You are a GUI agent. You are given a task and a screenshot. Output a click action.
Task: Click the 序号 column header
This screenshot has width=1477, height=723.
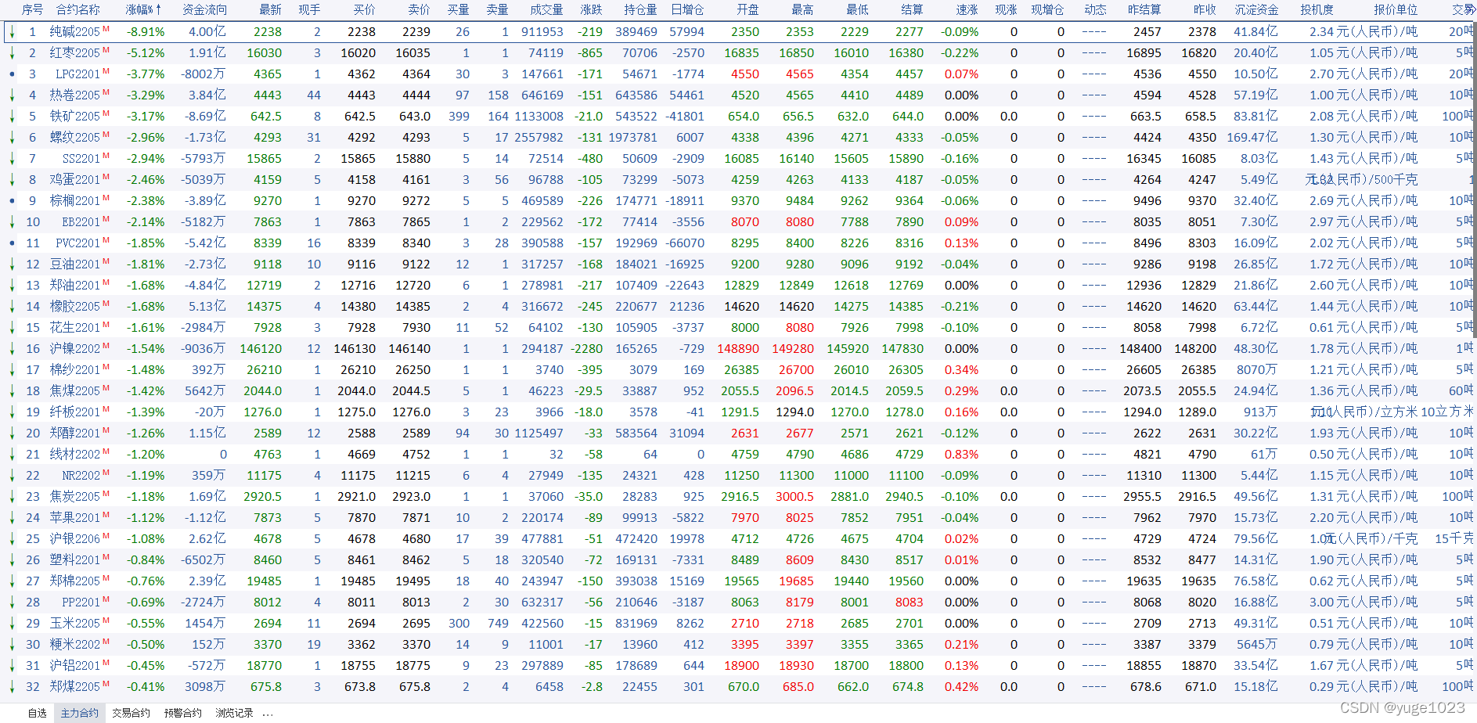(x=32, y=9)
